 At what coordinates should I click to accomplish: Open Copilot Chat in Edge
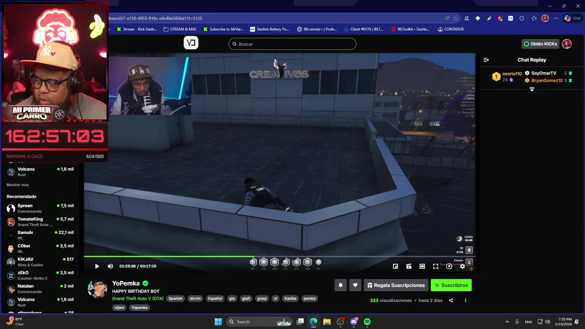coord(572,18)
